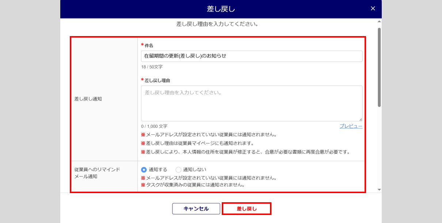Click the 件名 field label

pos(149,46)
